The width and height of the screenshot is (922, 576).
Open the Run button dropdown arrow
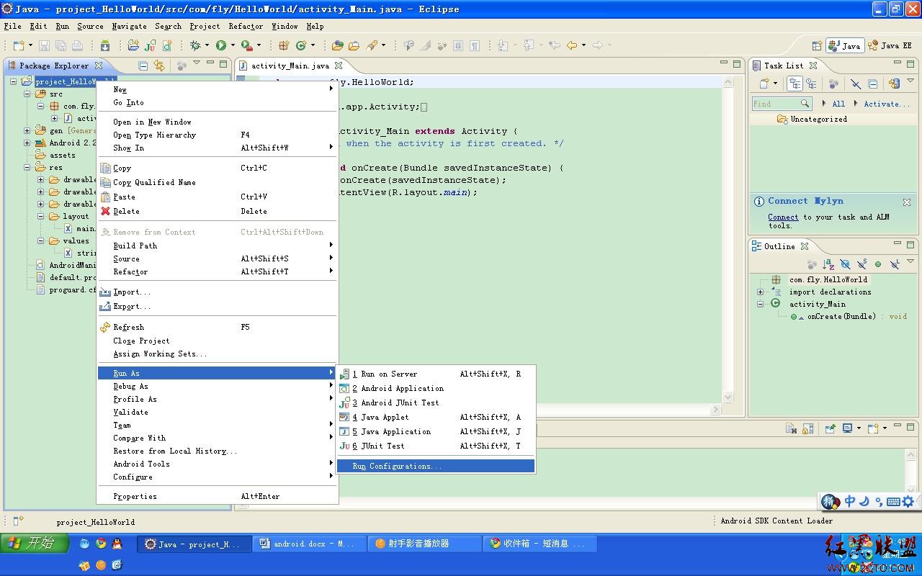pos(233,45)
